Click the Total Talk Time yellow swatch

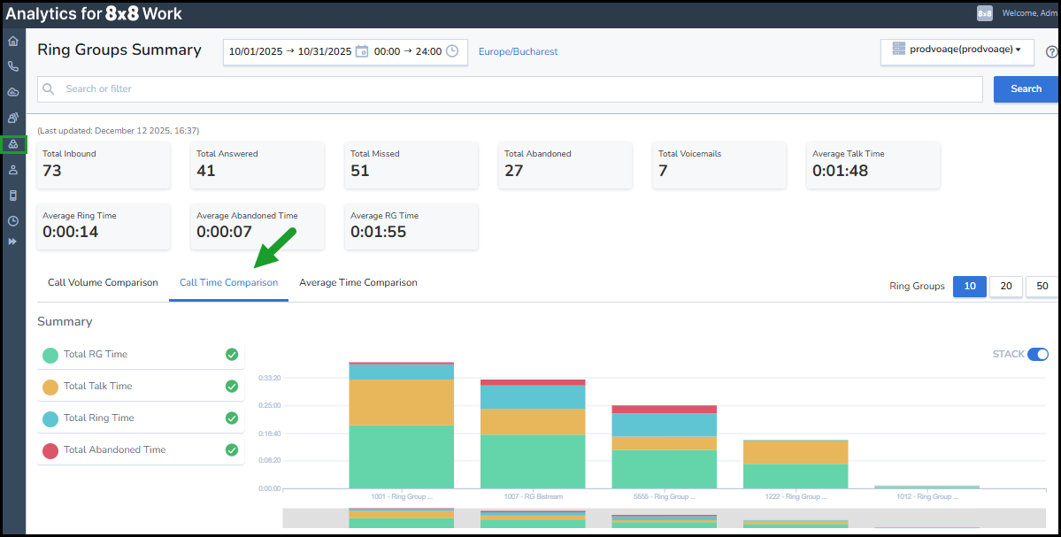[x=50, y=387]
